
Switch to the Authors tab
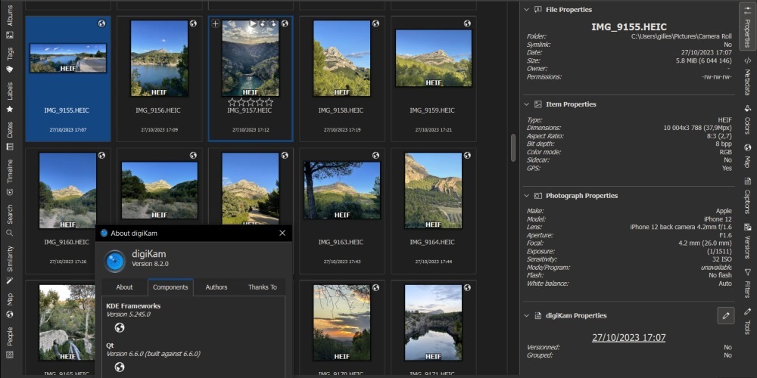pos(217,287)
